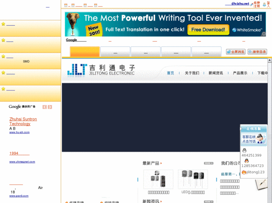Click the QQ number 1285364723
This screenshot has height=203, width=272.
point(253,166)
